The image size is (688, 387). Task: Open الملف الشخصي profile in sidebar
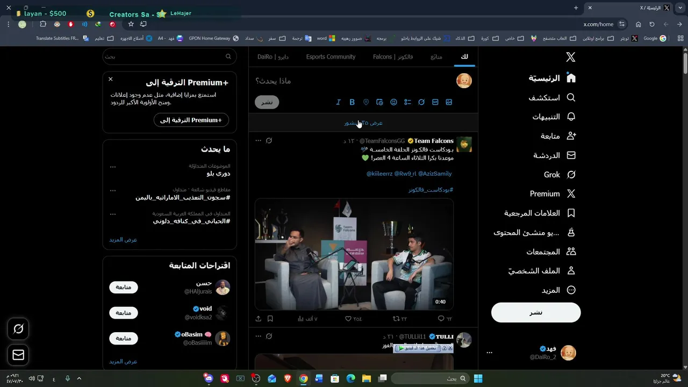[x=542, y=271]
